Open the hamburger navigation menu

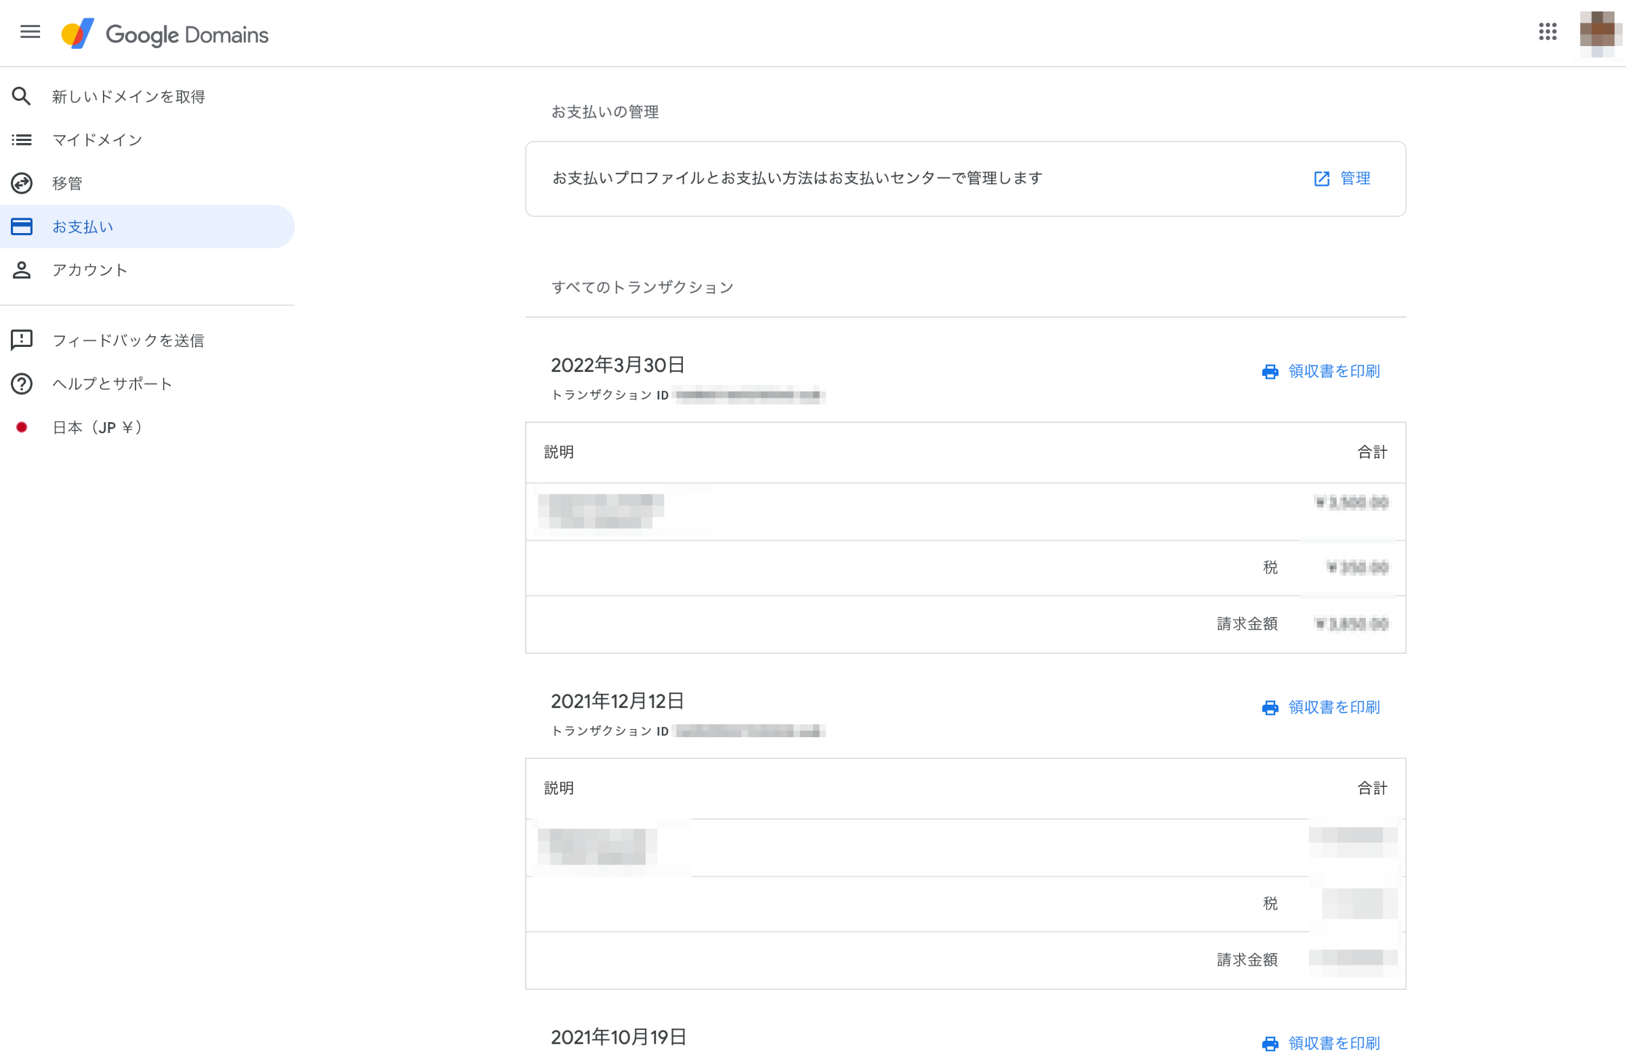[x=30, y=32]
